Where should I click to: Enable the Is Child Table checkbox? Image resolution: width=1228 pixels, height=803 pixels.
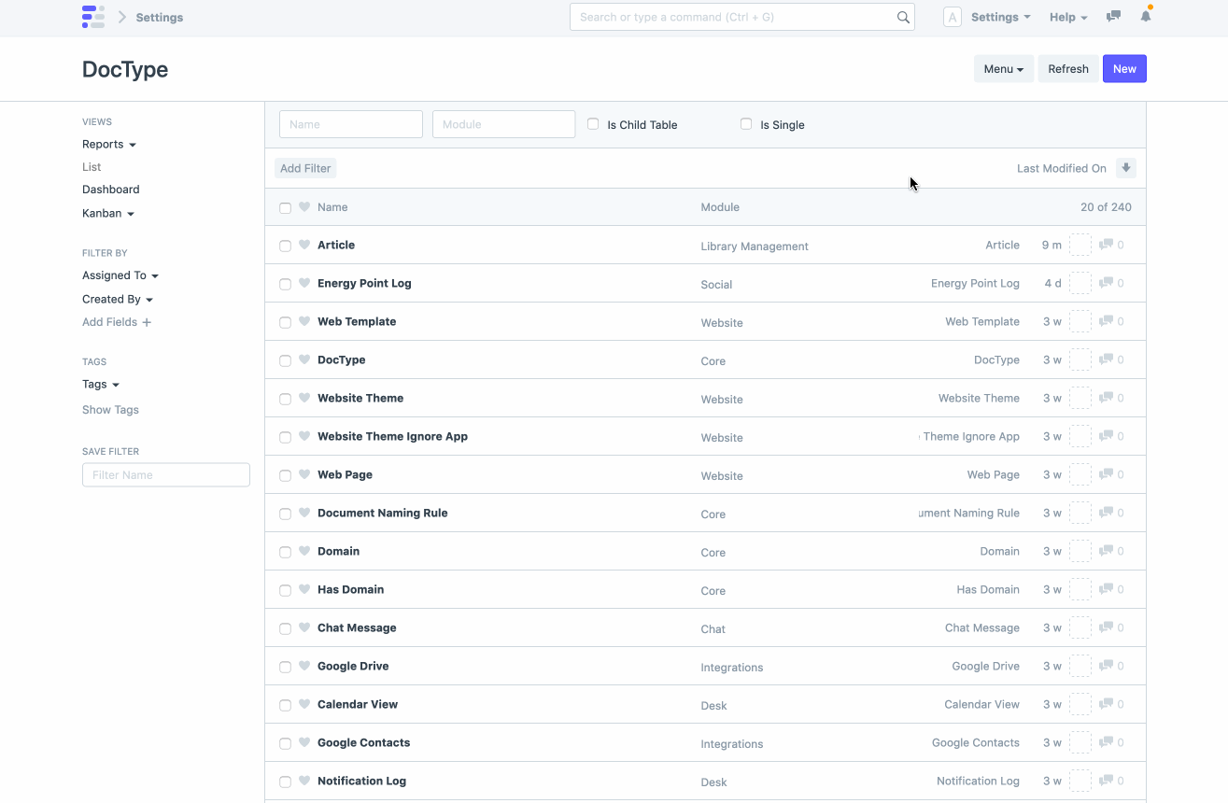click(x=593, y=124)
